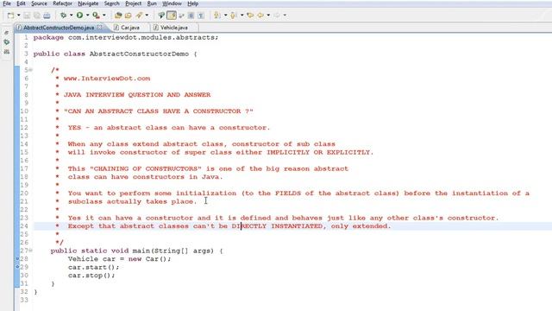Select the AbstractConstructorDemo.java tab
The height and width of the screenshot is (311, 552).
coord(59,28)
